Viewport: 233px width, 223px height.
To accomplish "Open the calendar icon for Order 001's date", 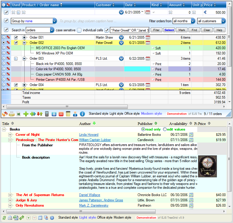I will pyautogui.click(x=148, y=37).
